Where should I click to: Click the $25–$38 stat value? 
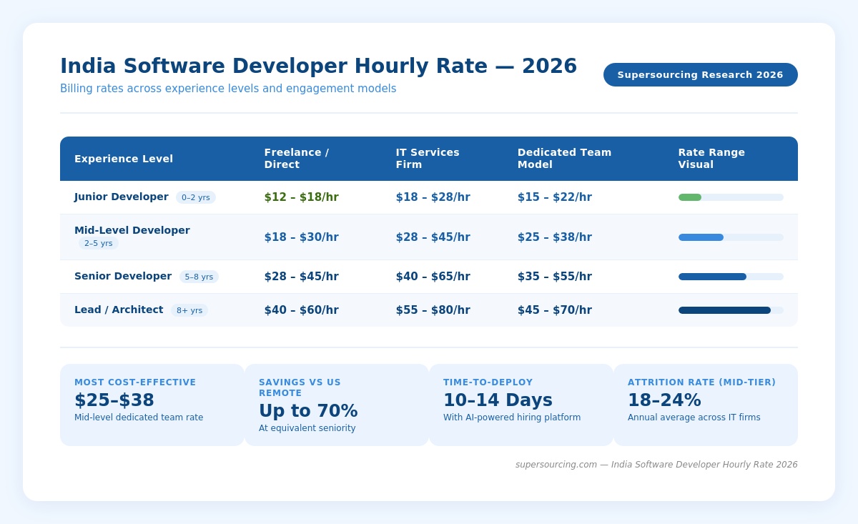tap(114, 400)
